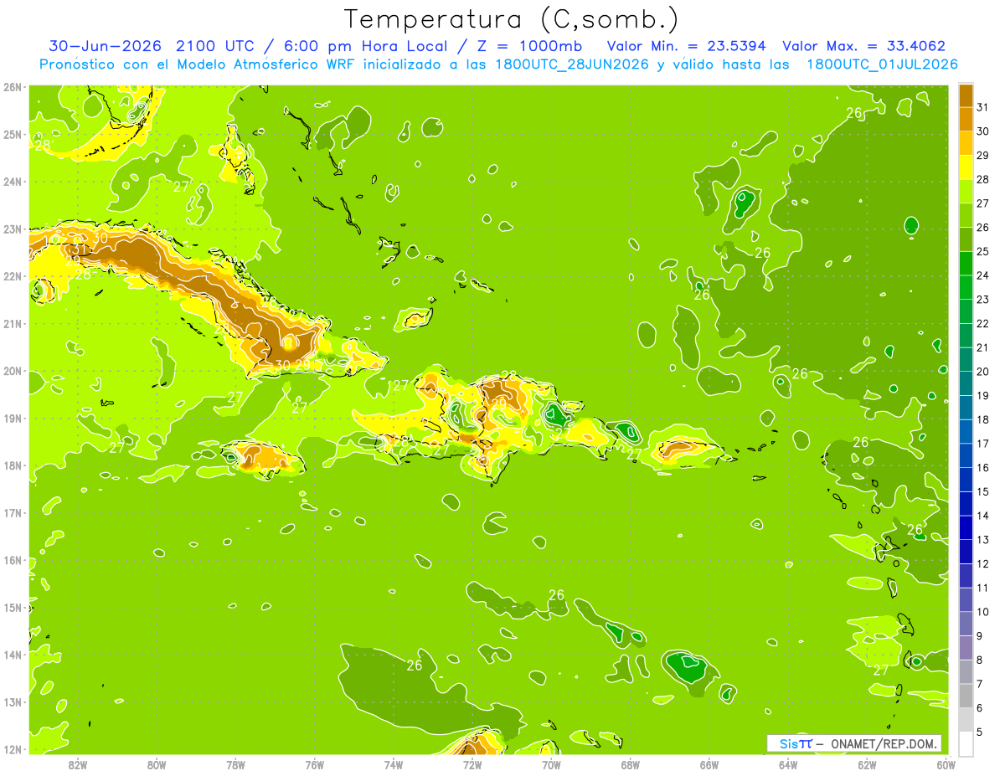
Task: Pick the yellow swatch between 28 and 29
Action: (x=966, y=167)
